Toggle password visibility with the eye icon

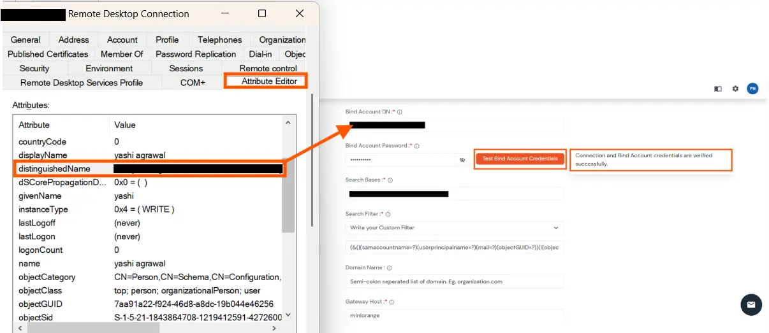pos(463,160)
